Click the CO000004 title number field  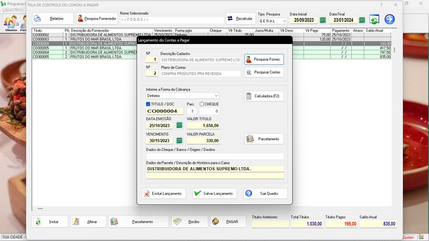165,111
